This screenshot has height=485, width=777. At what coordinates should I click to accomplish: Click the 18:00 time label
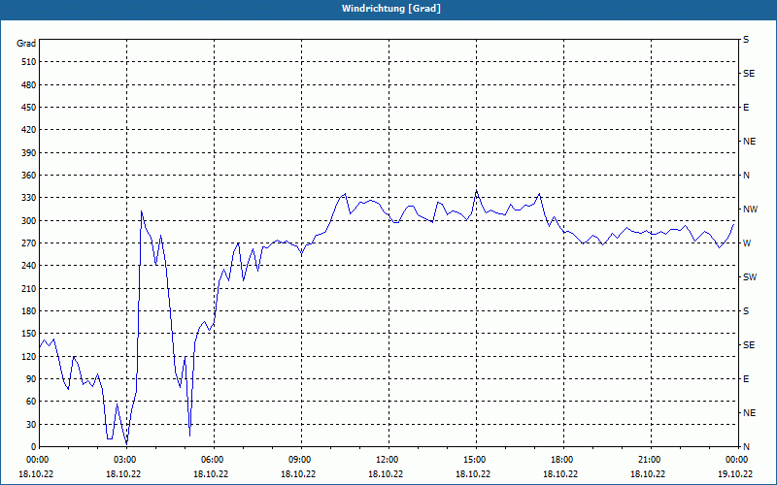(x=561, y=460)
